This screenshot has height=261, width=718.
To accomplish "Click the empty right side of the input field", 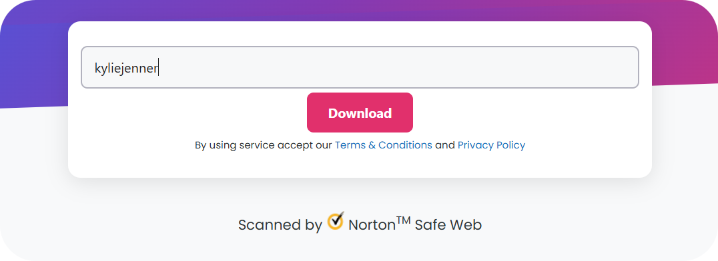I will pos(458,67).
